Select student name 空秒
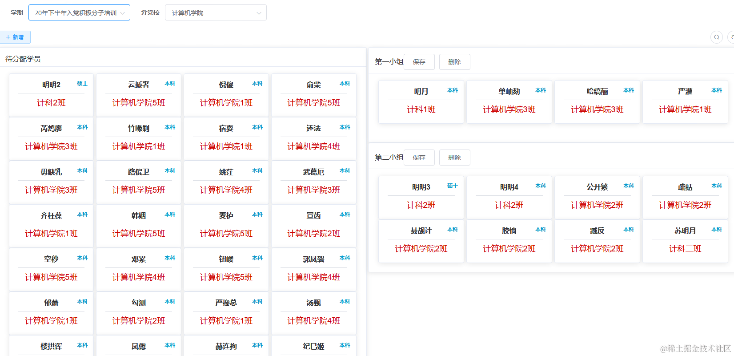The width and height of the screenshot is (734, 356). click(51, 259)
